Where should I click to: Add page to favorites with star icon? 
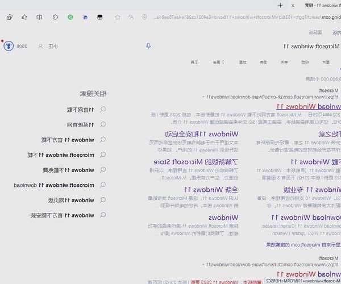click(118, 17)
